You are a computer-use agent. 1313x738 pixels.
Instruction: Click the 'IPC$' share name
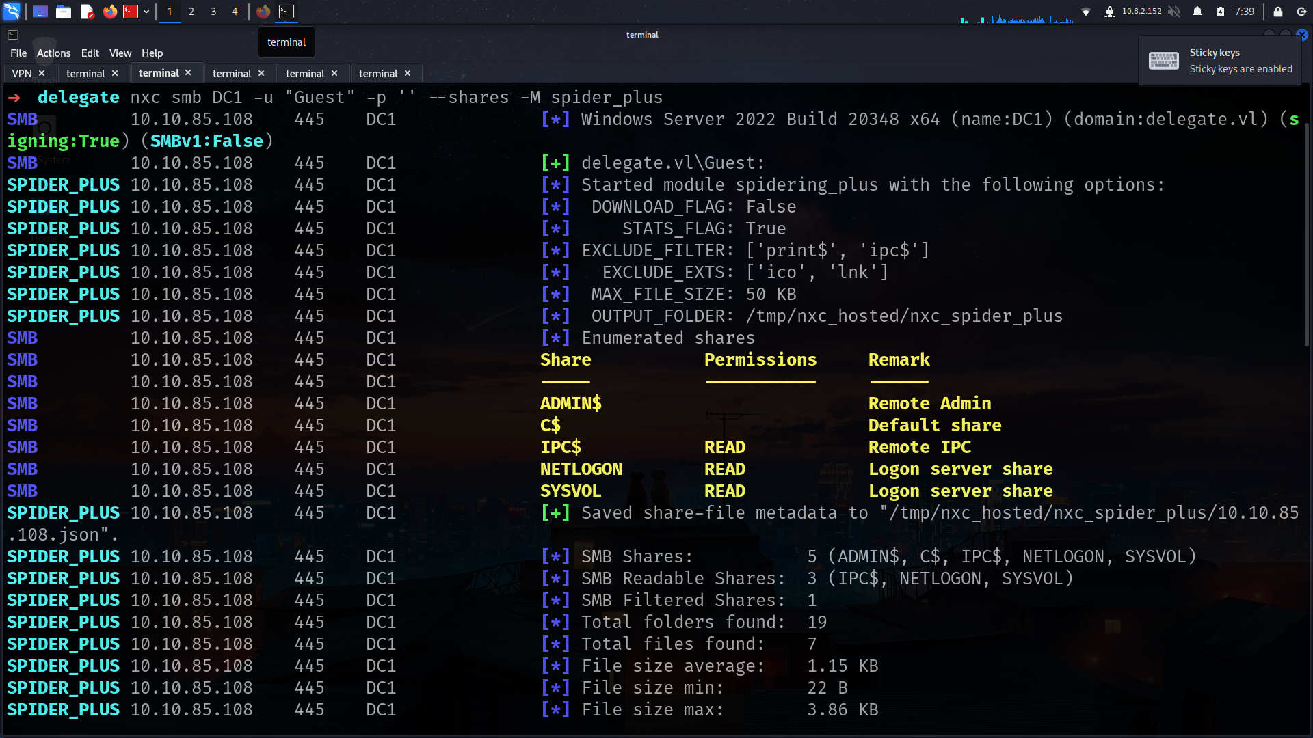560,448
